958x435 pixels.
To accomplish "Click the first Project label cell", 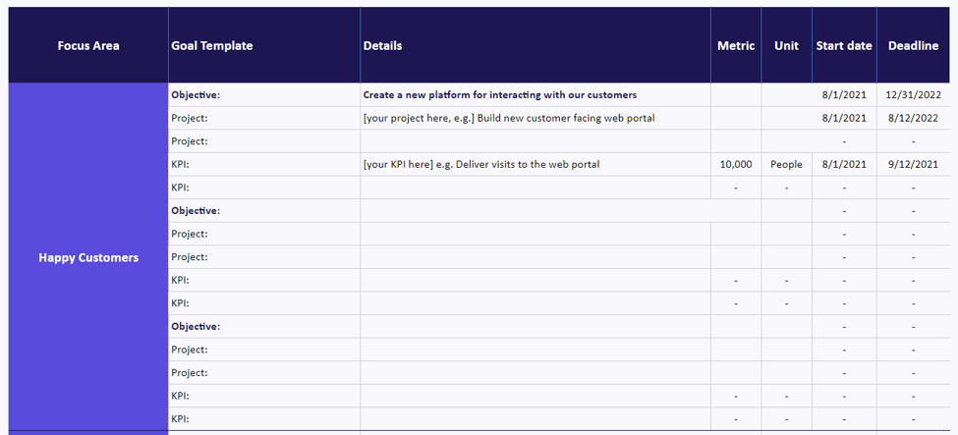I will (264, 118).
